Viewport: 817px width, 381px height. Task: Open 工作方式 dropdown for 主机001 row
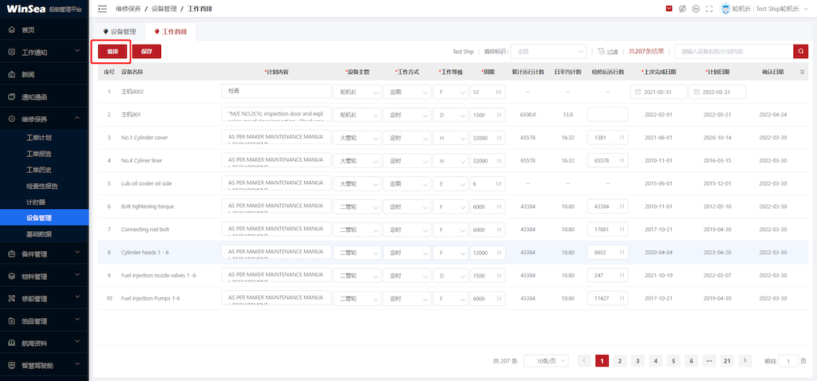pyautogui.click(x=406, y=115)
